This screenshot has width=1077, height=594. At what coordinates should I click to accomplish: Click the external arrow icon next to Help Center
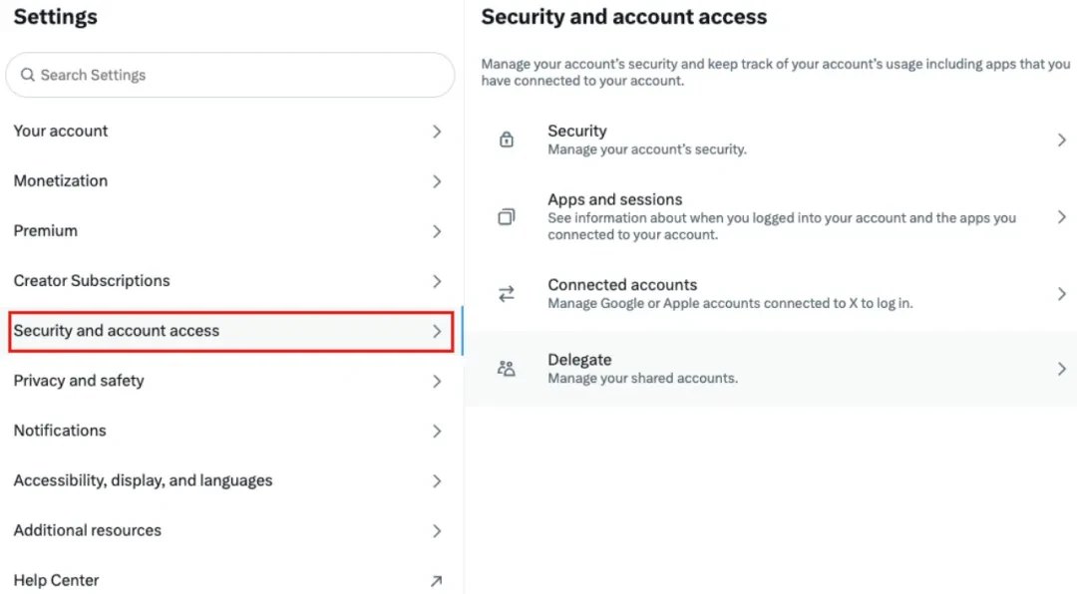tap(436, 581)
